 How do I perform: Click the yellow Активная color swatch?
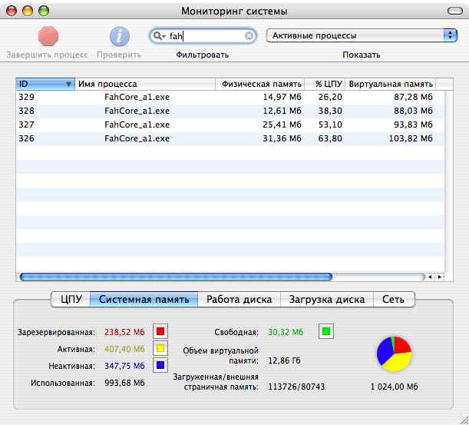click(x=160, y=349)
